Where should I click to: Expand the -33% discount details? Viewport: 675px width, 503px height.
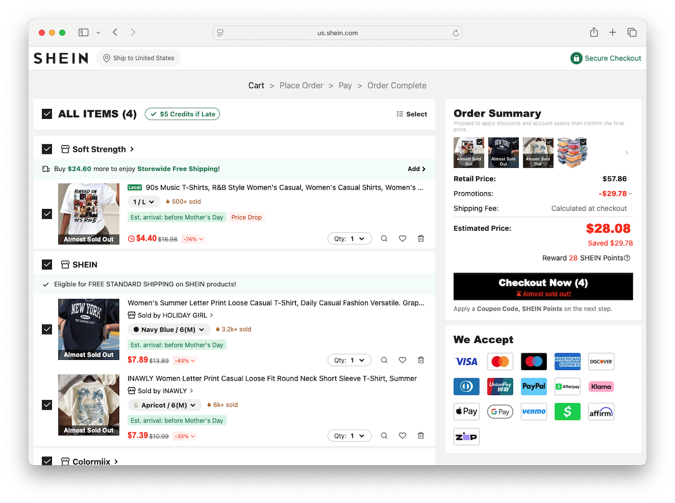185,436
